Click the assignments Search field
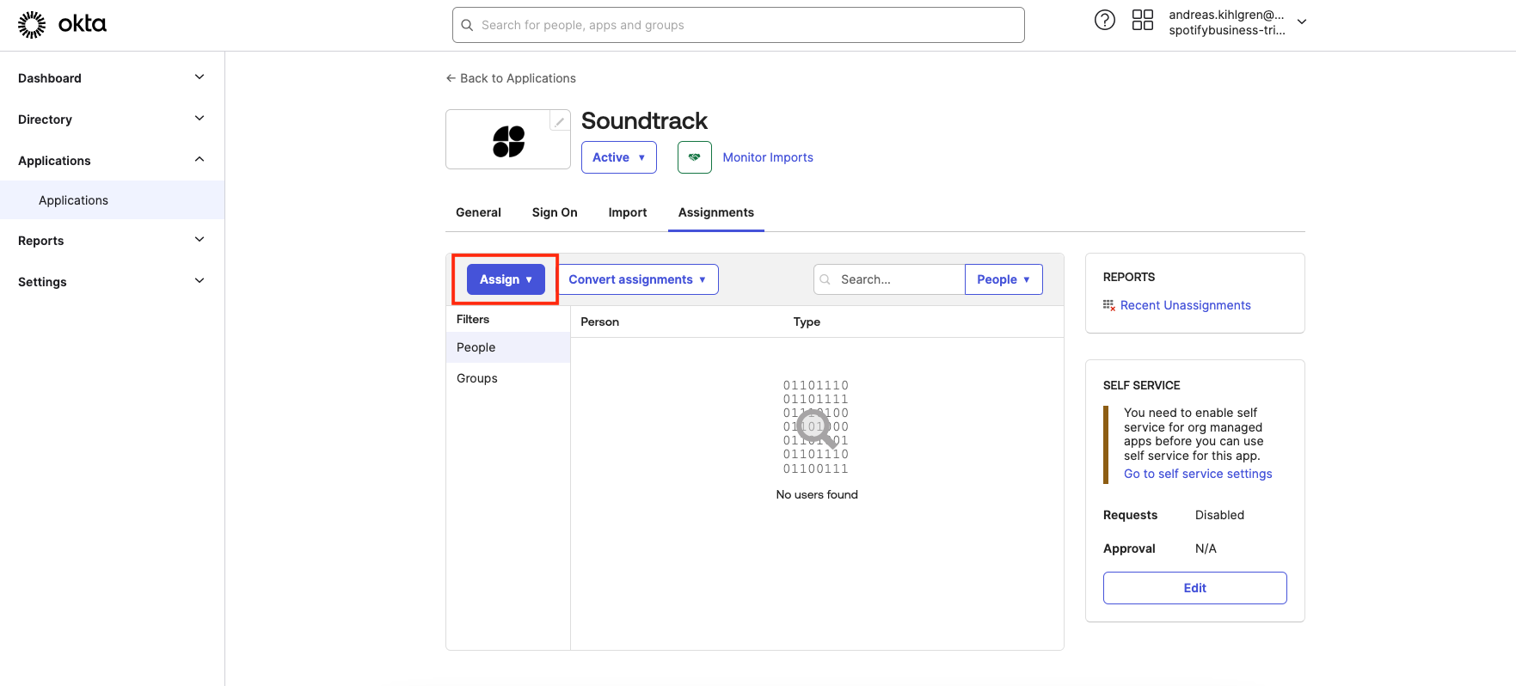This screenshot has width=1516, height=686. pyautogui.click(x=889, y=279)
